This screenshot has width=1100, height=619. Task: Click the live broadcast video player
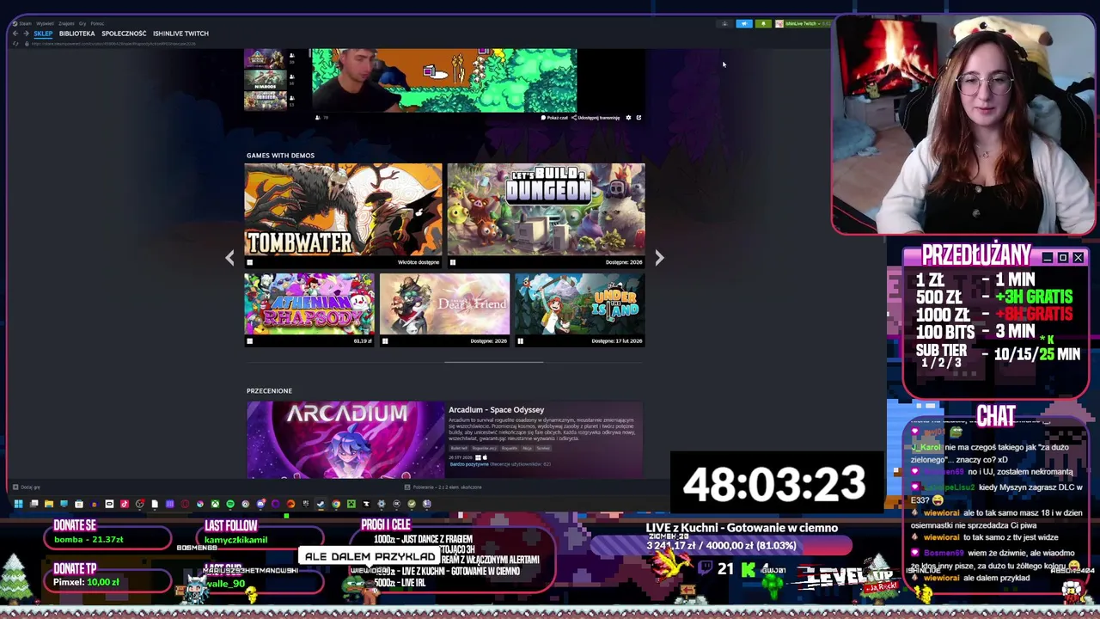click(444, 80)
